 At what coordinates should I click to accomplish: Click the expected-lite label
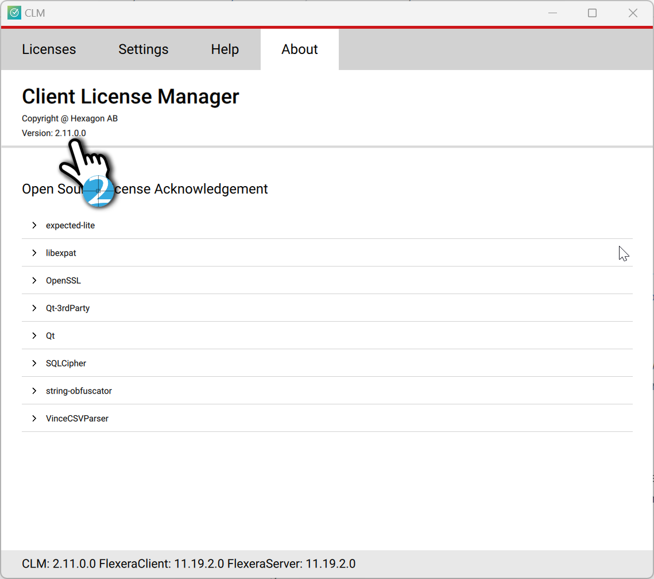(x=71, y=225)
